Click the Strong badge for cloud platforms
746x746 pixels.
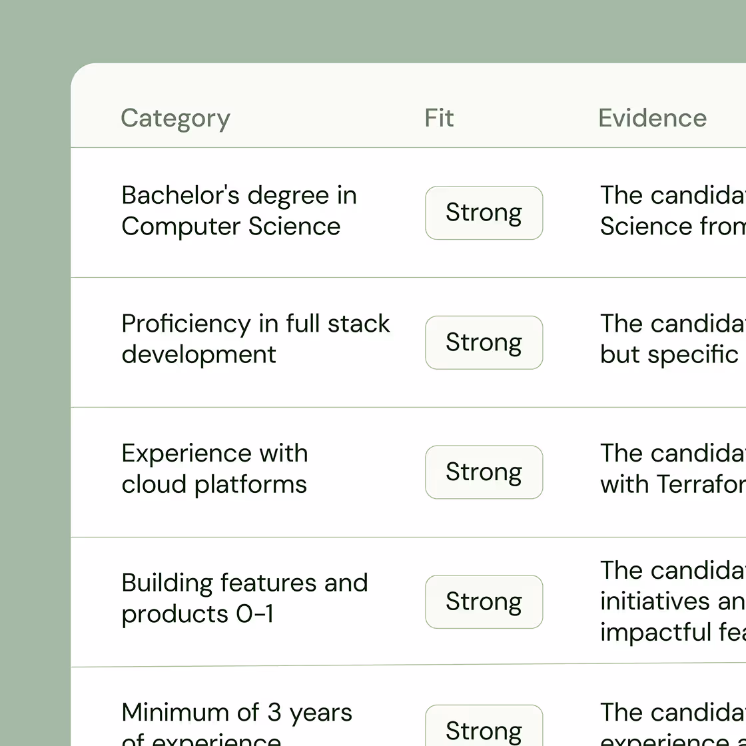pos(484,472)
